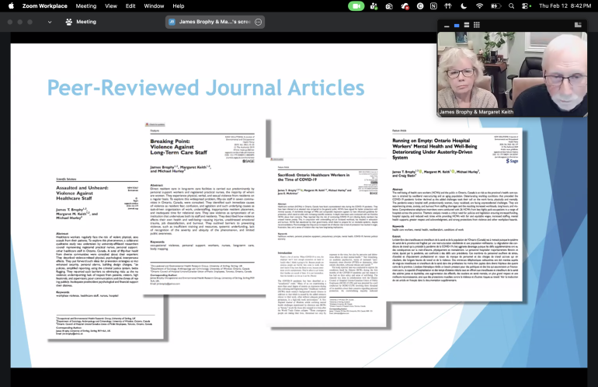598x387 pixels.
Task: Open the Wi-Fi status menu
Action: (479, 5)
